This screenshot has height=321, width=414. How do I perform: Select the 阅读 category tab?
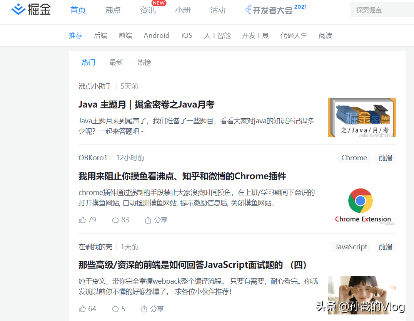pyautogui.click(x=326, y=35)
